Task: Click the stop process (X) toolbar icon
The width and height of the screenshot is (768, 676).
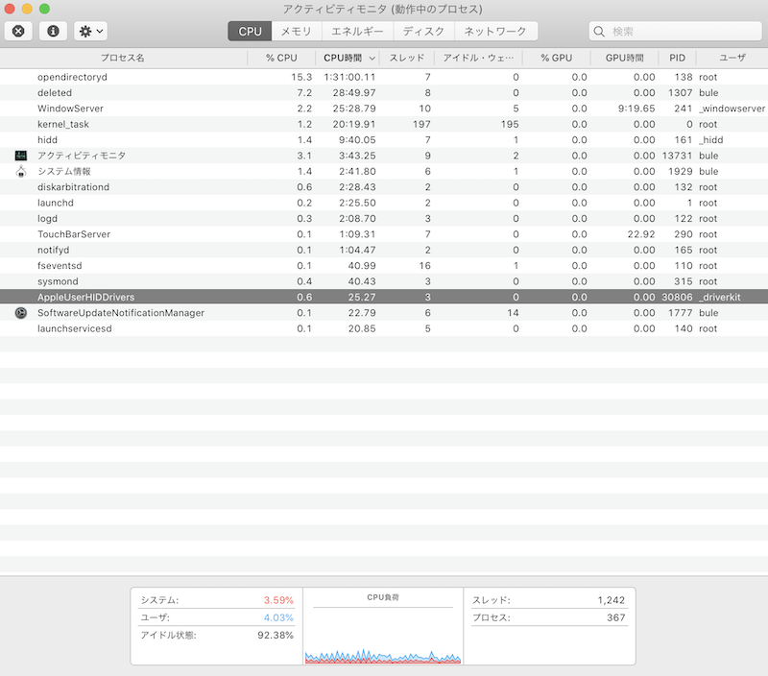Action: coord(19,31)
